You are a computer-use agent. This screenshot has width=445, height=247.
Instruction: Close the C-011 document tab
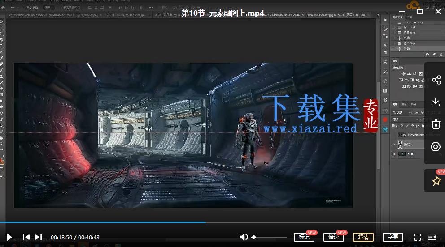[149, 15]
